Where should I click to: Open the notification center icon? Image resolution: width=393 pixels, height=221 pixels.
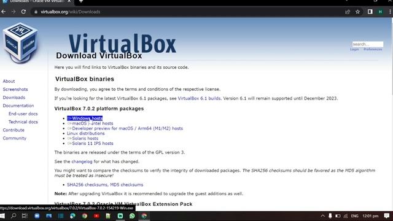point(387,215)
